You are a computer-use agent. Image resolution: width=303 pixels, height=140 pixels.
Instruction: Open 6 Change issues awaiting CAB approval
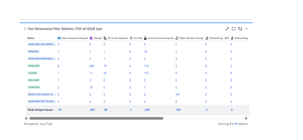(x=90, y=44)
